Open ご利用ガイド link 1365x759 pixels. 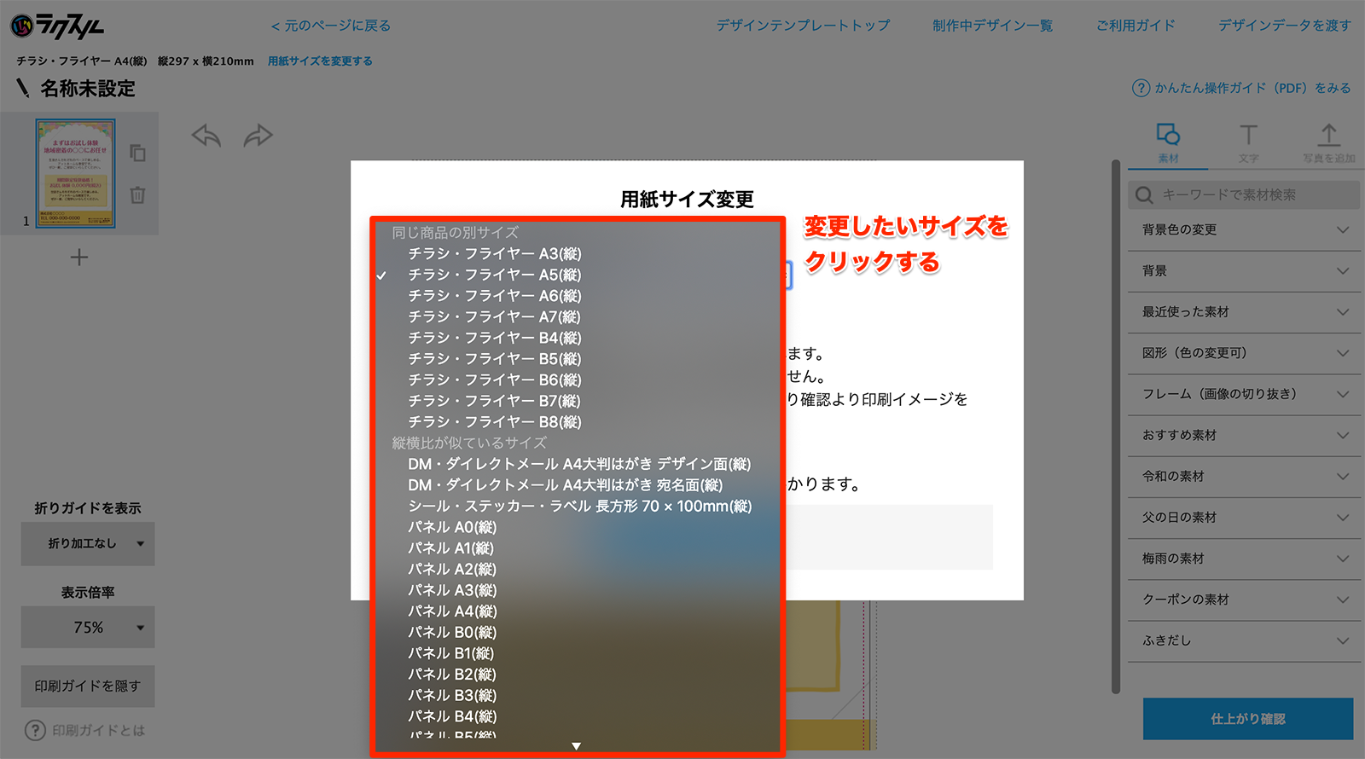(x=1136, y=26)
